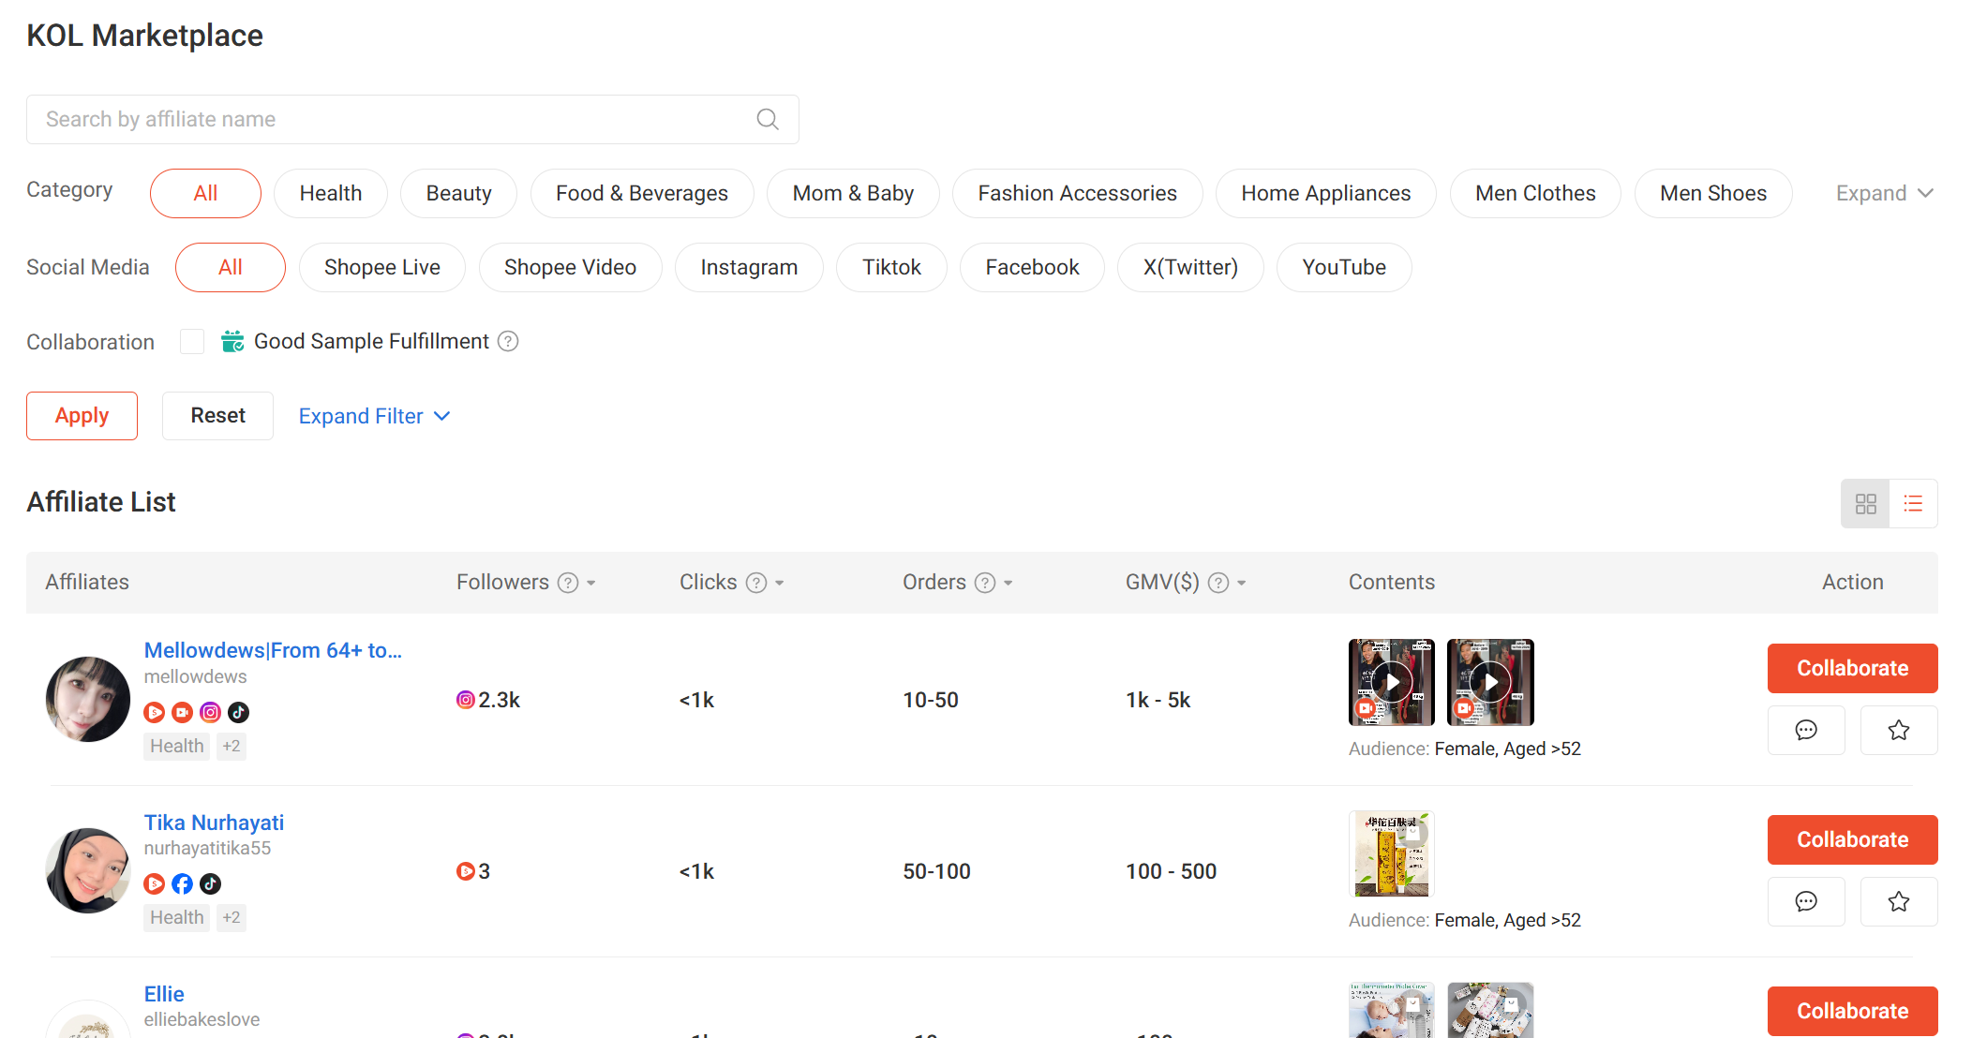Click the Instagram icon beside 2.3k followers
Screen dimensions: 1972x1038
(465, 700)
